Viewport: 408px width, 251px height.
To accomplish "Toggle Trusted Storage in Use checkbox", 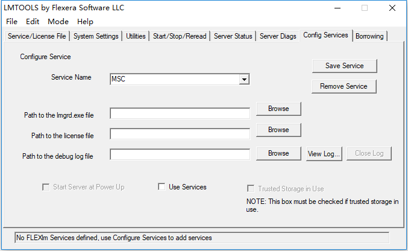I will (x=251, y=188).
